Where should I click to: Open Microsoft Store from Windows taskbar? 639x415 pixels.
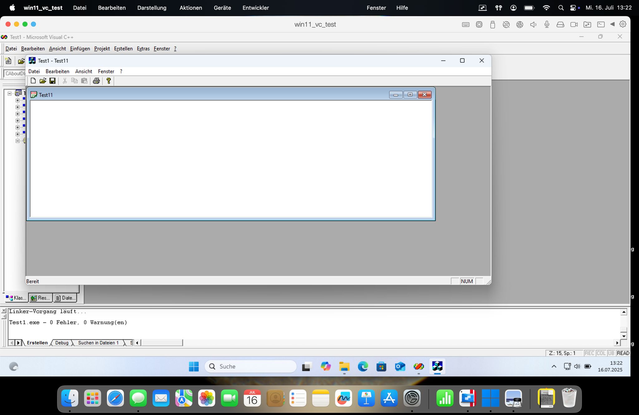tap(381, 366)
